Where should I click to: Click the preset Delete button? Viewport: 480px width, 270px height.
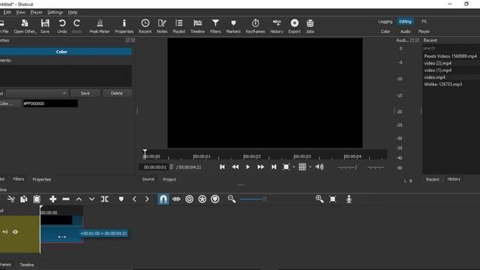[x=117, y=93]
